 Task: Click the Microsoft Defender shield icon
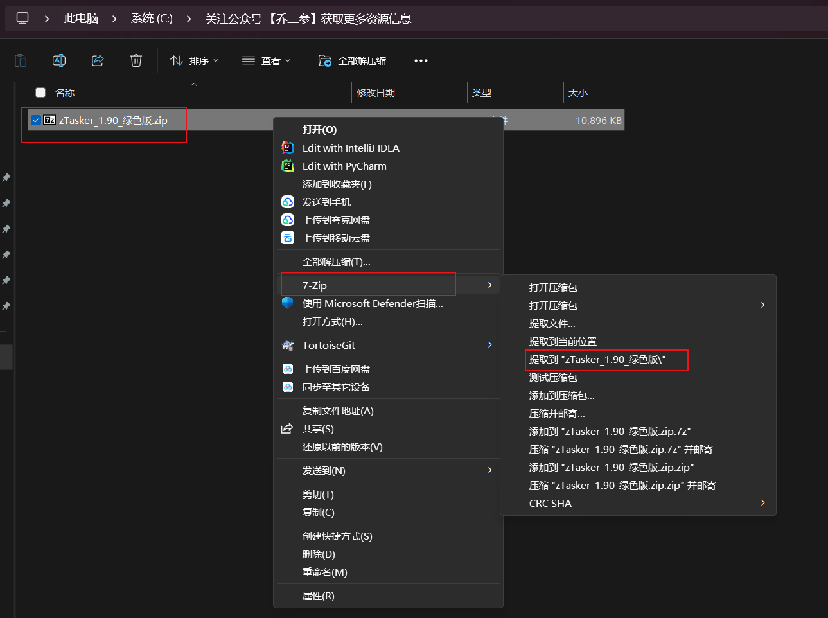point(288,303)
